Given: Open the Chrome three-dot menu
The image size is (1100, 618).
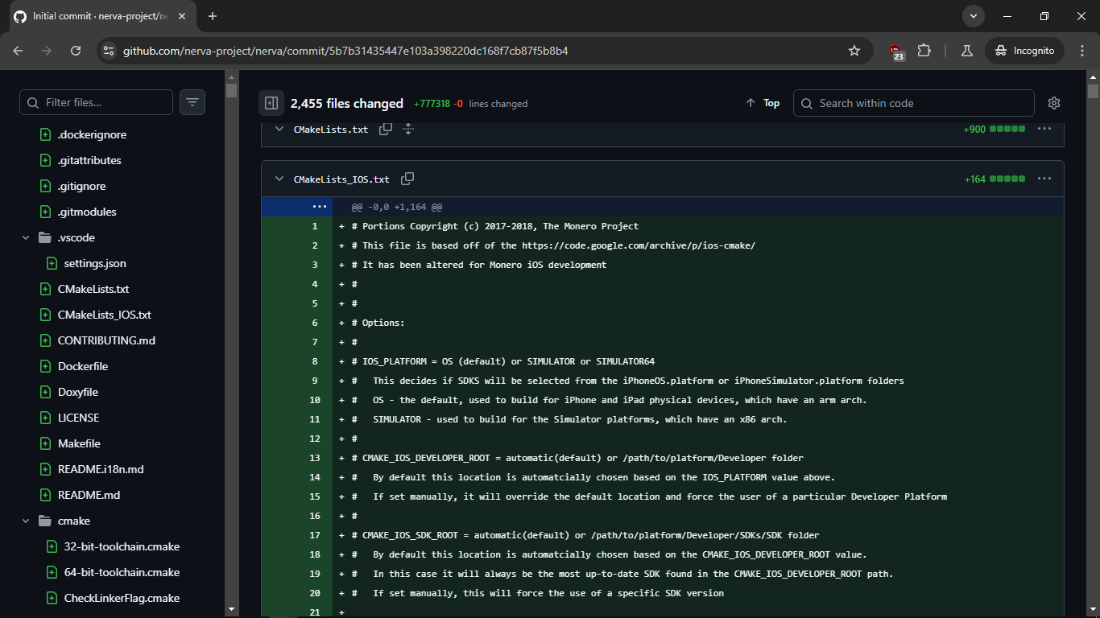Looking at the screenshot, I should 1081,51.
